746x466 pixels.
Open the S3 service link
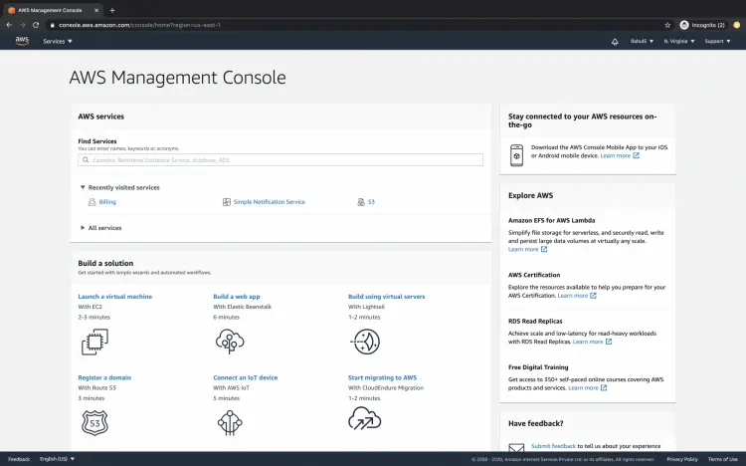point(371,202)
